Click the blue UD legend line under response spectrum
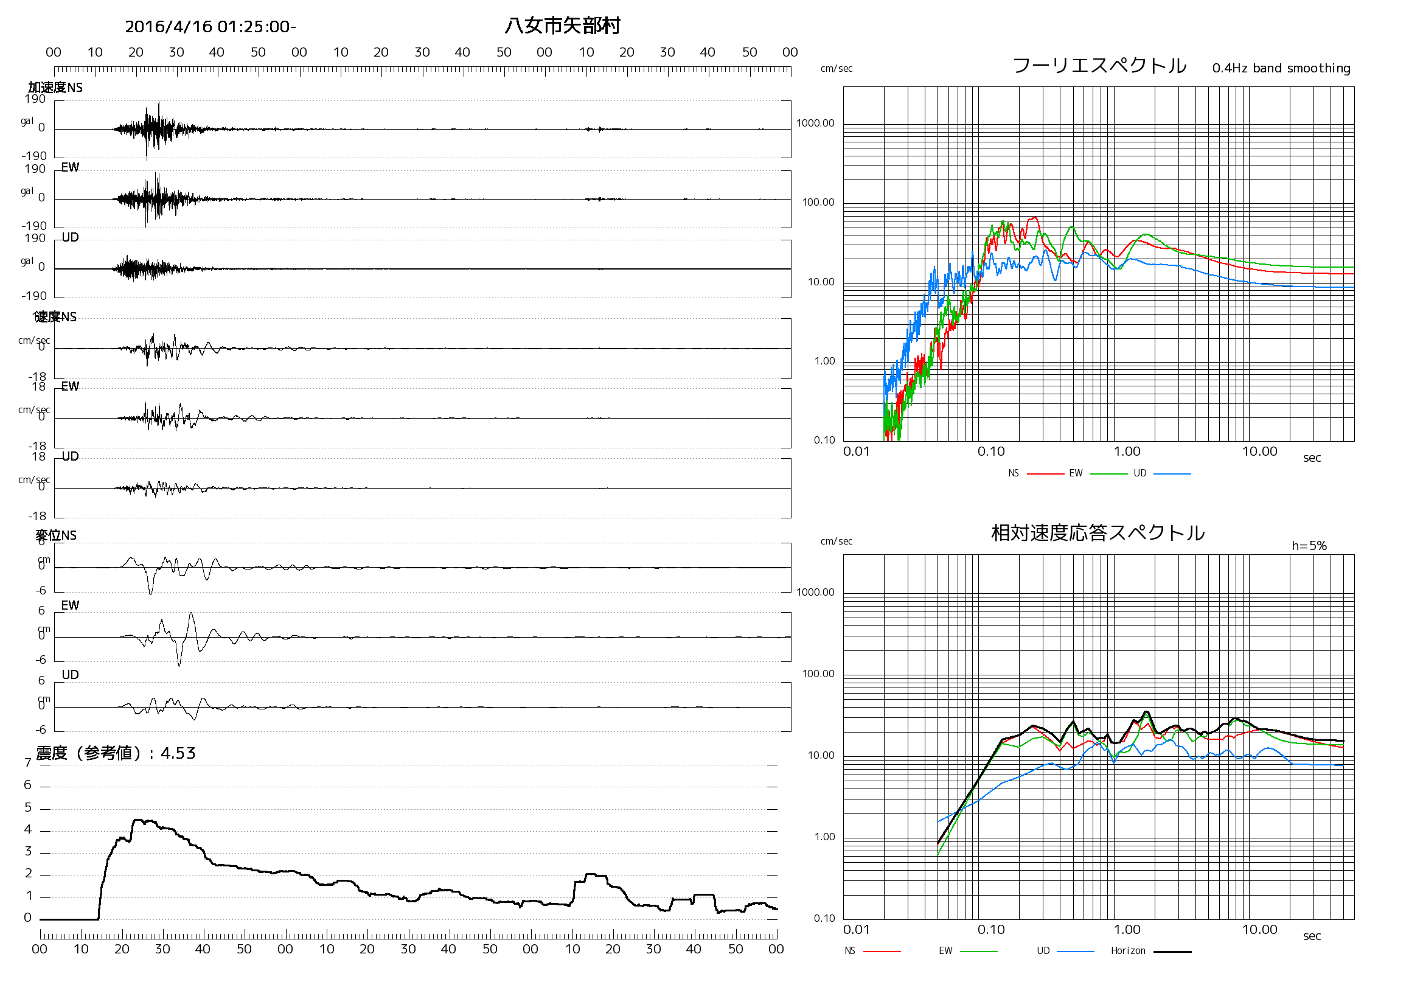Screen dimensions: 1409x996 click(1076, 952)
